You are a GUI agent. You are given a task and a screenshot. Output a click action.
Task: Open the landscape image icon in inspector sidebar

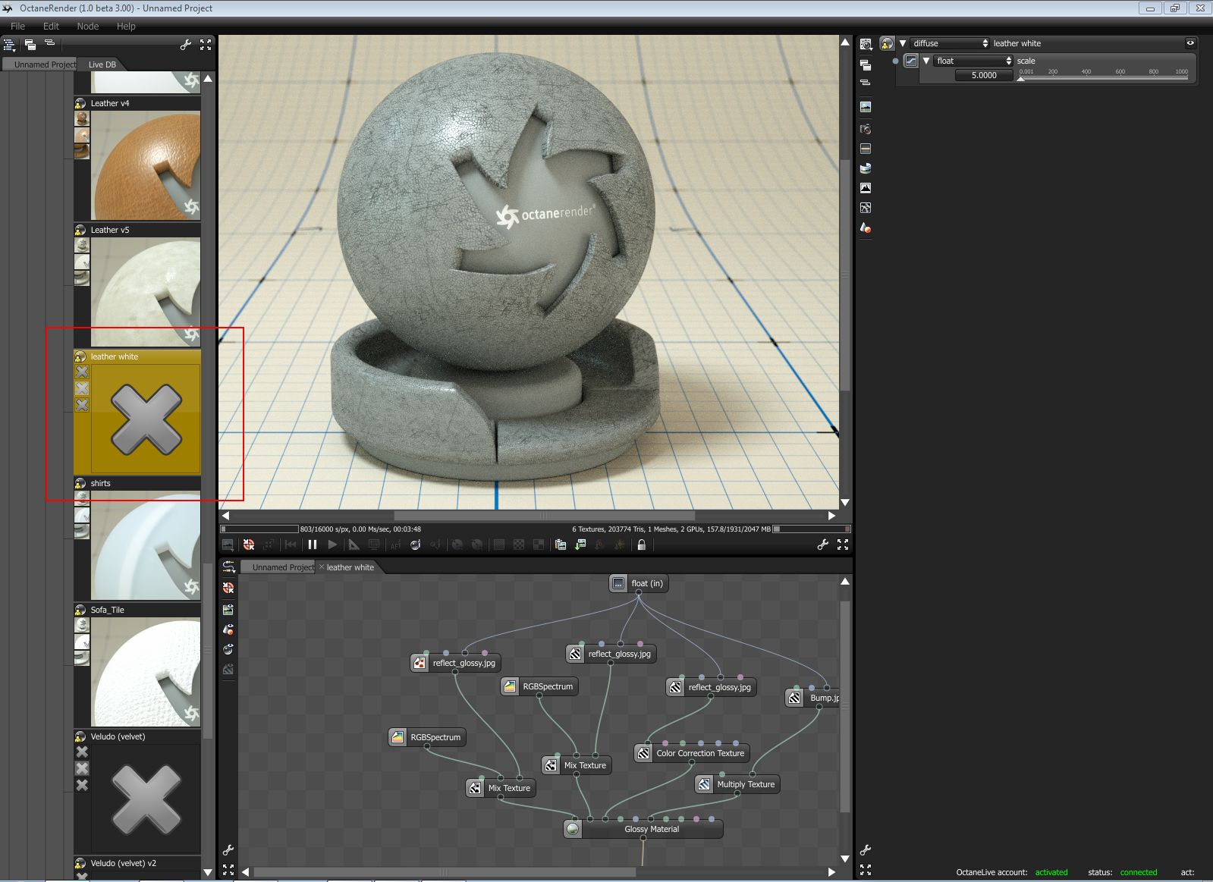click(866, 107)
